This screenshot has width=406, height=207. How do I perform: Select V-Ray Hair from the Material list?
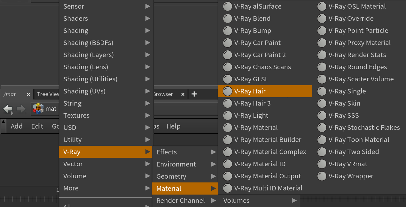point(265,91)
